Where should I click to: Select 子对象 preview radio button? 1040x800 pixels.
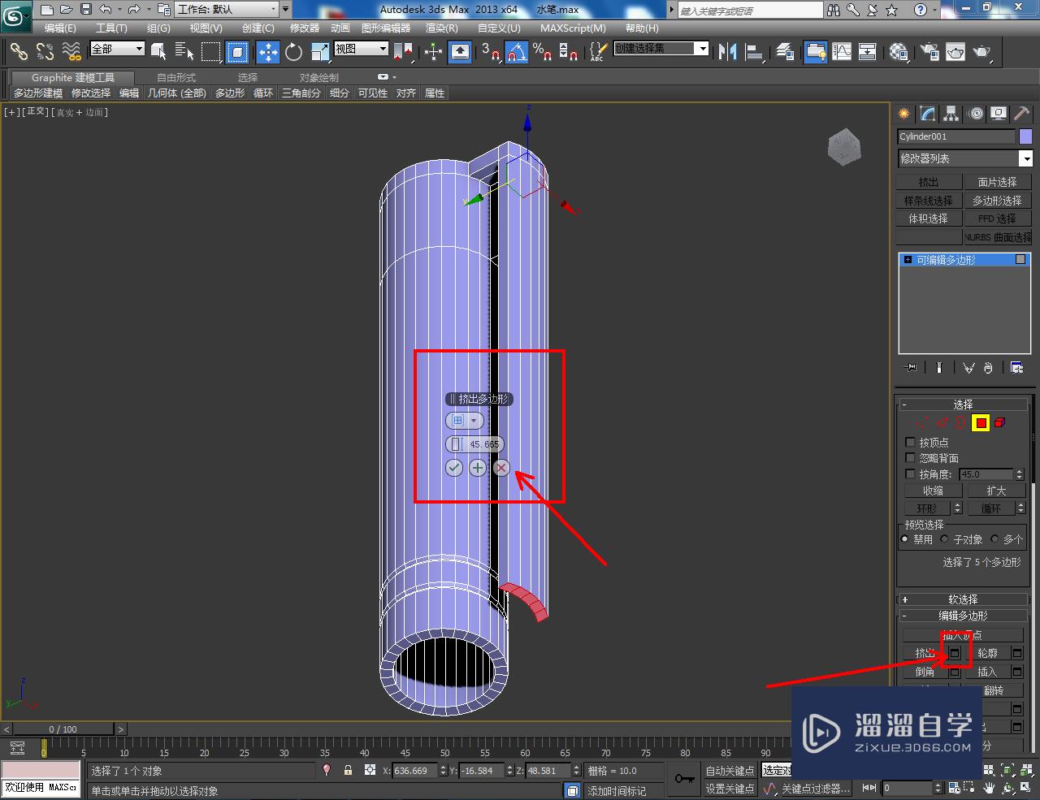[944, 539]
